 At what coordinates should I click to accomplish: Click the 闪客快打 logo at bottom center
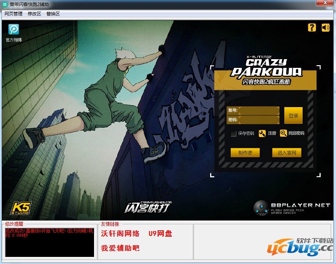148,206
